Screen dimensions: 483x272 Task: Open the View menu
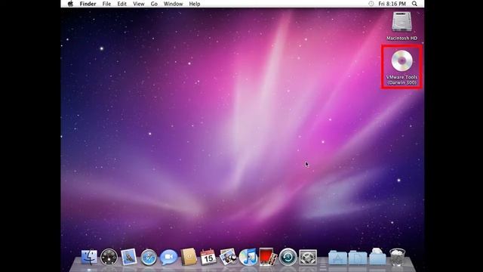click(x=139, y=4)
